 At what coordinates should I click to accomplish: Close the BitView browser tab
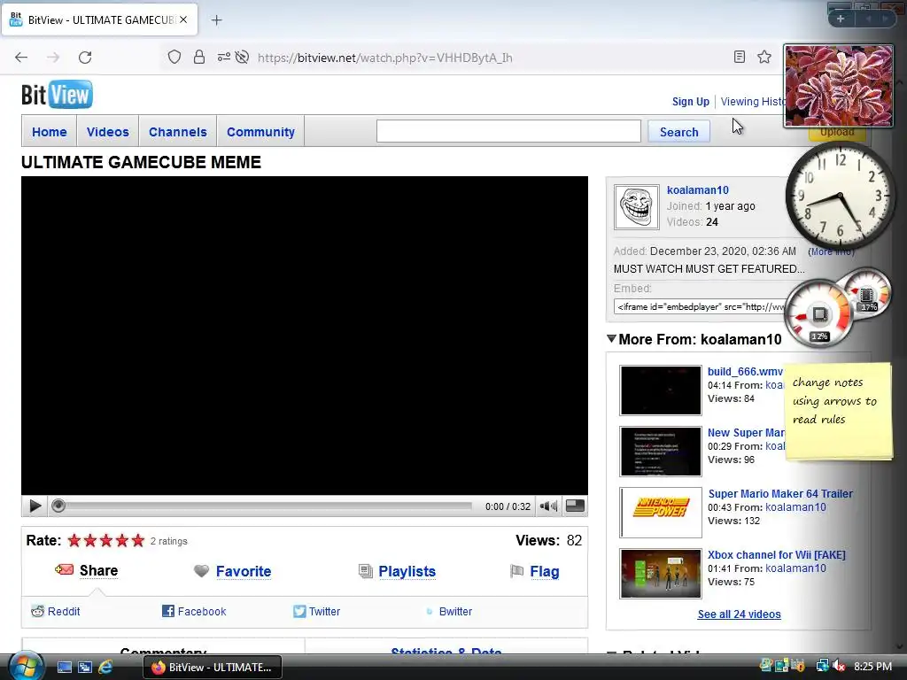[183, 19]
